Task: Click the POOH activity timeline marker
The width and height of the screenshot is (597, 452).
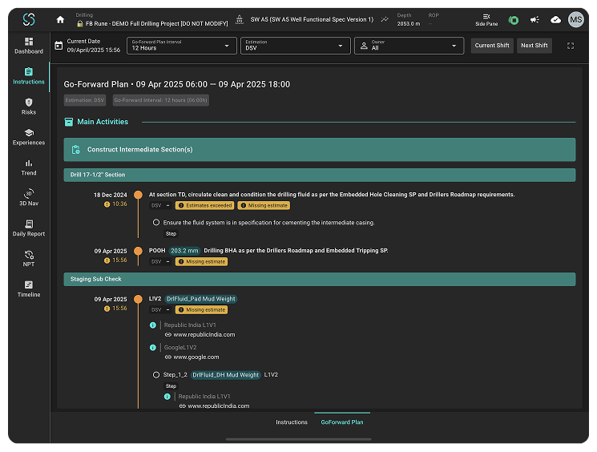Action: (x=138, y=251)
